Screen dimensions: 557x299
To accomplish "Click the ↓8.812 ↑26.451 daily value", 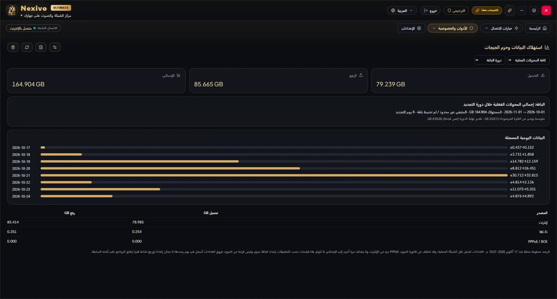I will click(523, 168).
